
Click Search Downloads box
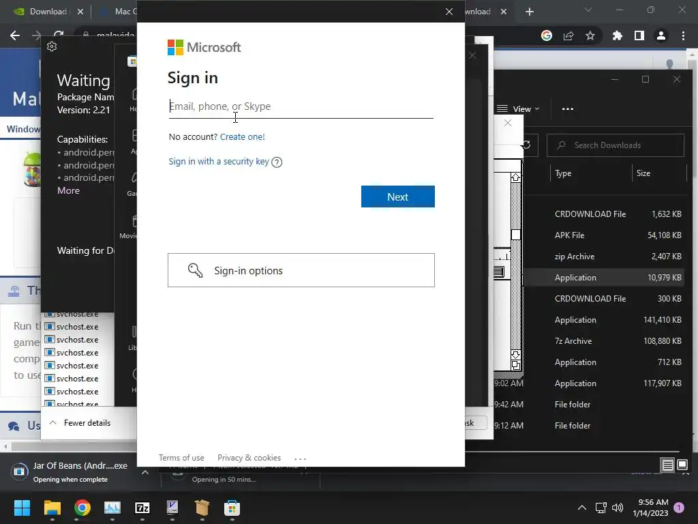pos(616,145)
